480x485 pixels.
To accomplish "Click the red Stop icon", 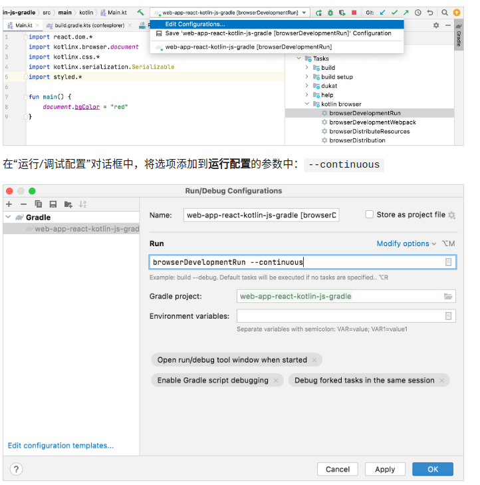I will pyautogui.click(x=354, y=13).
